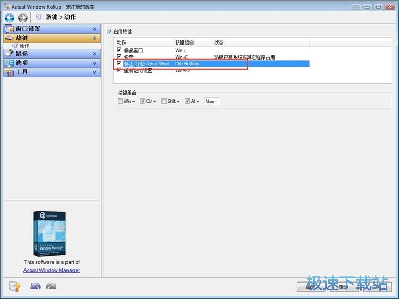Click the Actual Window Manager box image

coord(49,234)
